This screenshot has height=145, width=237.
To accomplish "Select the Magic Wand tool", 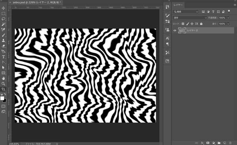I will pos(3,24).
